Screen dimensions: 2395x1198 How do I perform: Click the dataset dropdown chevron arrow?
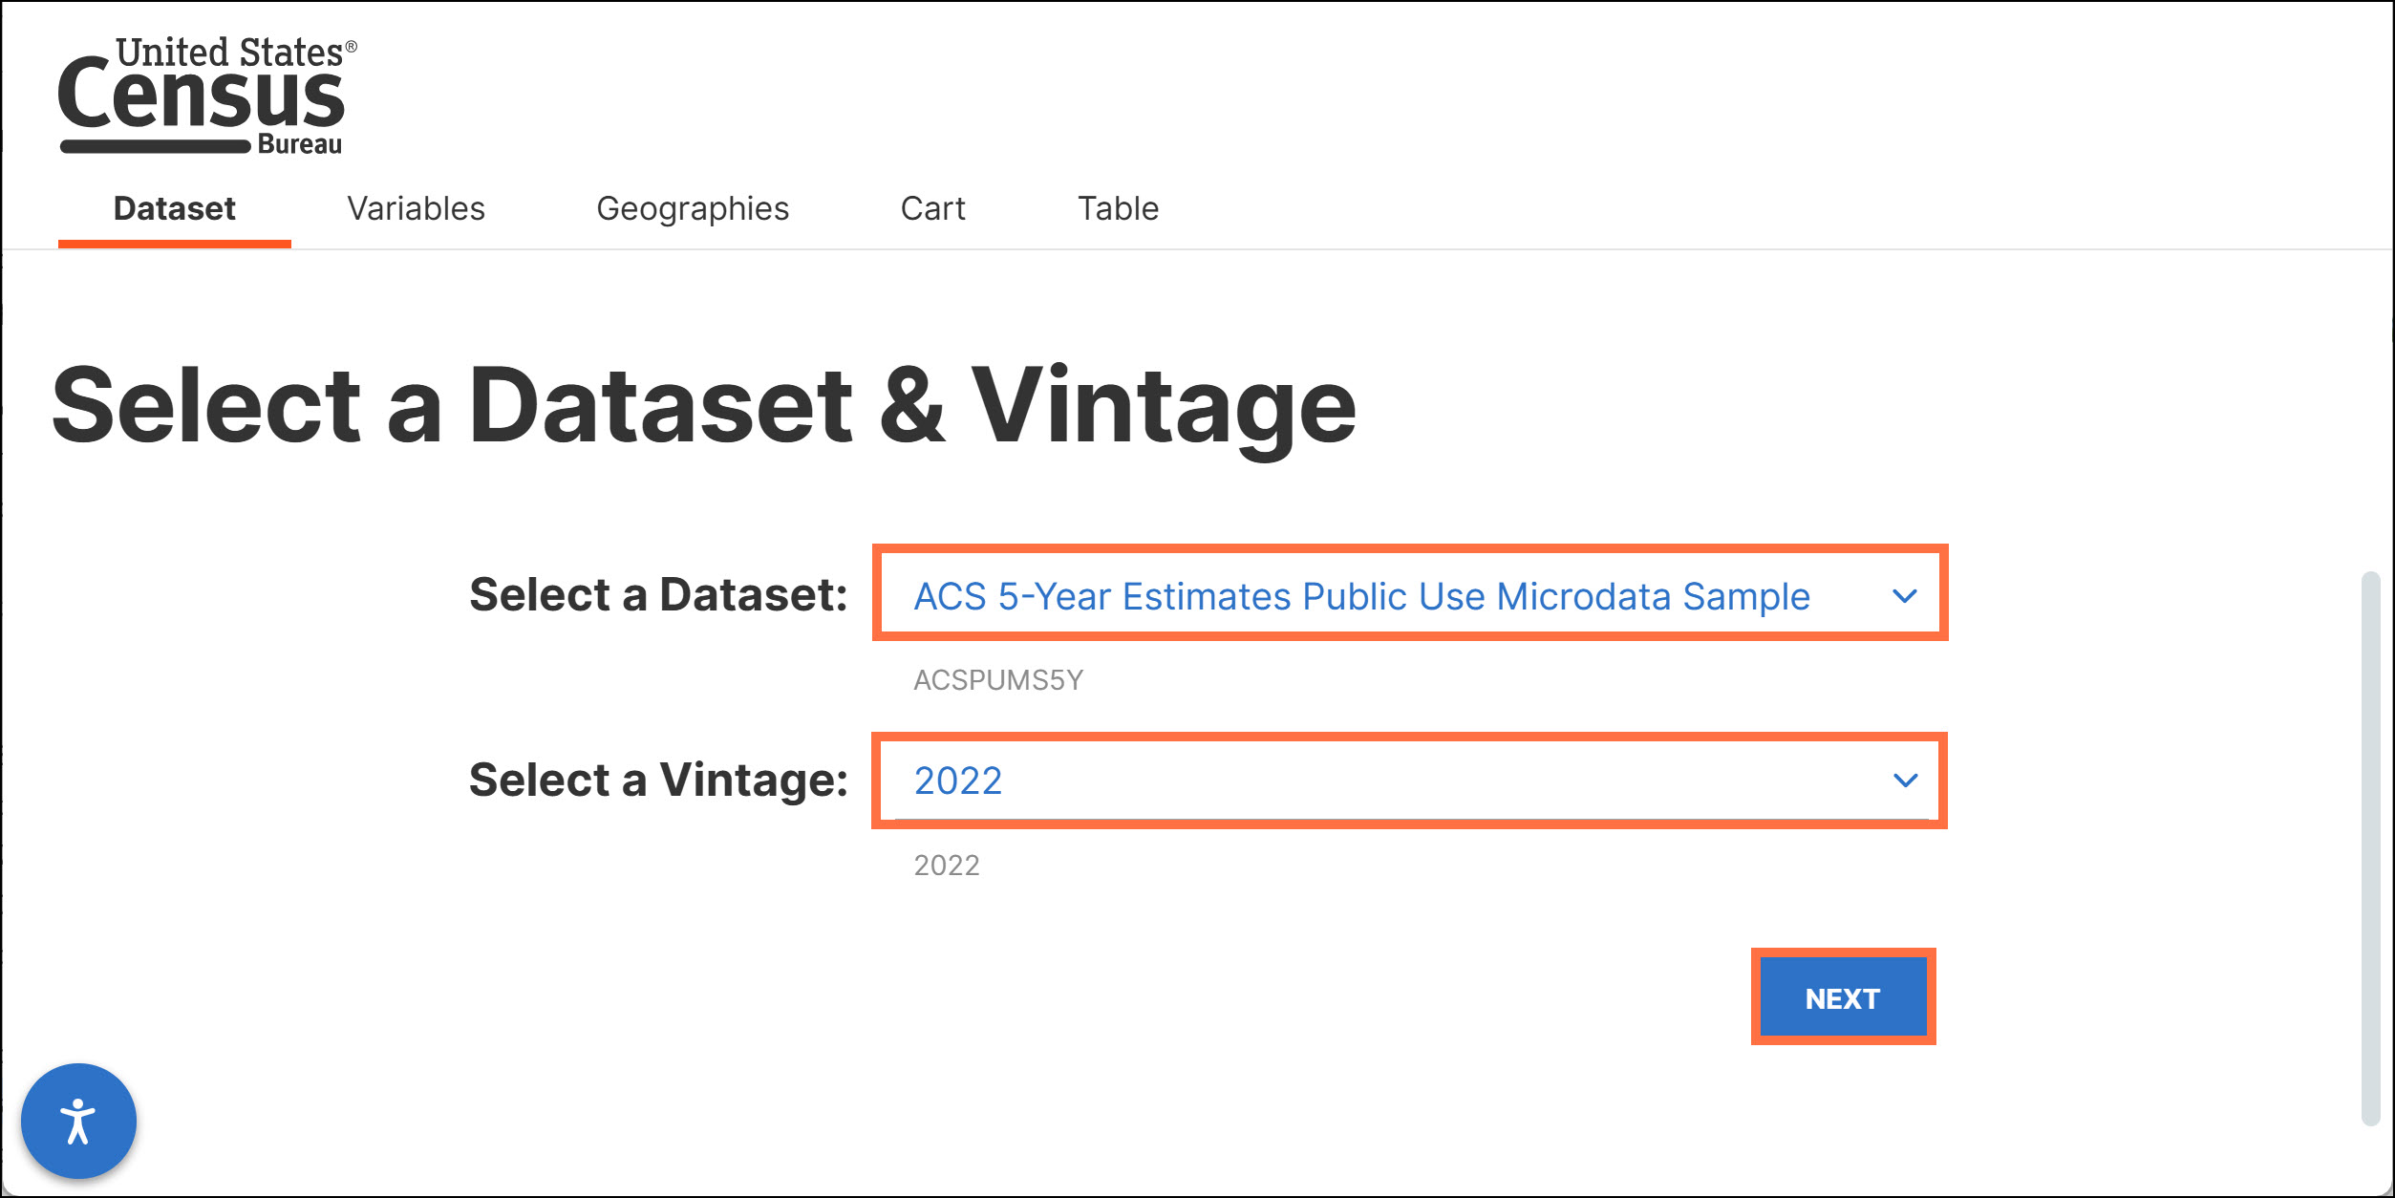click(1906, 595)
